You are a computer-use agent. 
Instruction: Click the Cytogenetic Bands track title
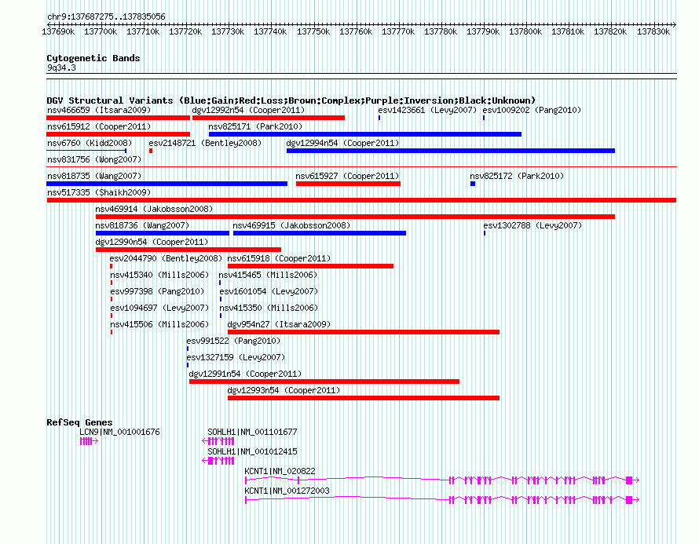[x=93, y=58]
